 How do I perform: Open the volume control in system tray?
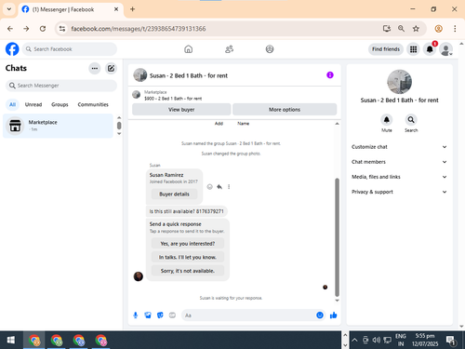pos(377,340)
